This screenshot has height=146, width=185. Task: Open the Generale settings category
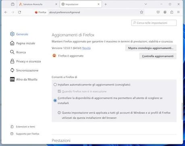[19, 34]
